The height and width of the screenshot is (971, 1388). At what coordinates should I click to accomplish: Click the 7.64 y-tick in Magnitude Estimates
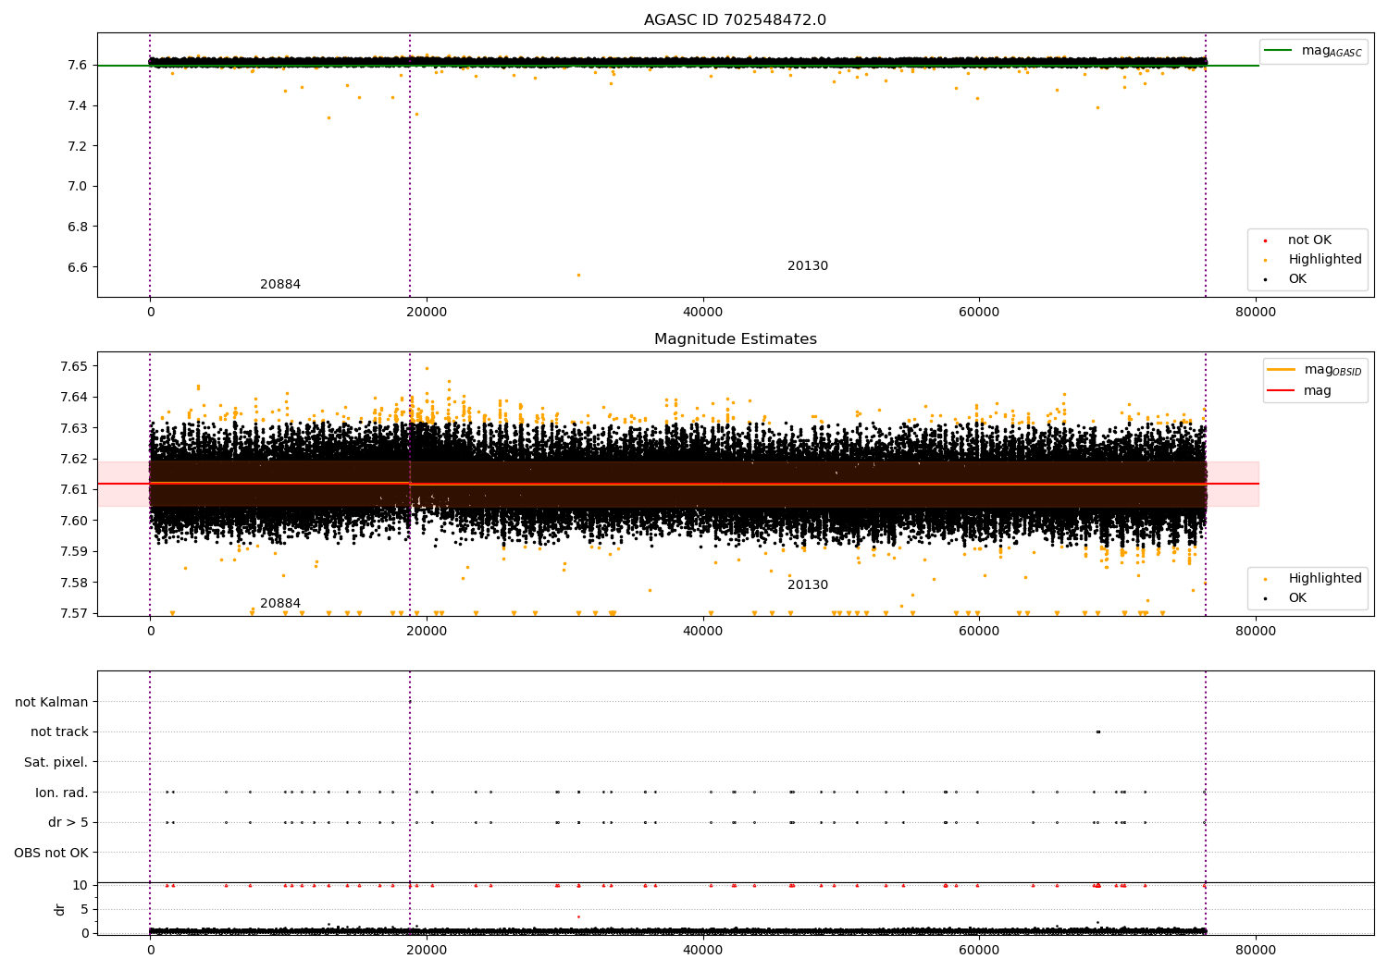pos(73,398)
